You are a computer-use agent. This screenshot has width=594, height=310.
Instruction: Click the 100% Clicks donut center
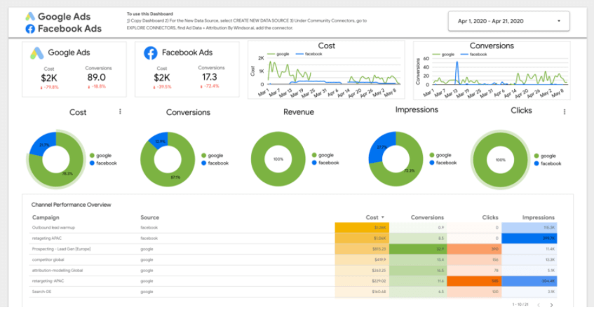[501, 160]
